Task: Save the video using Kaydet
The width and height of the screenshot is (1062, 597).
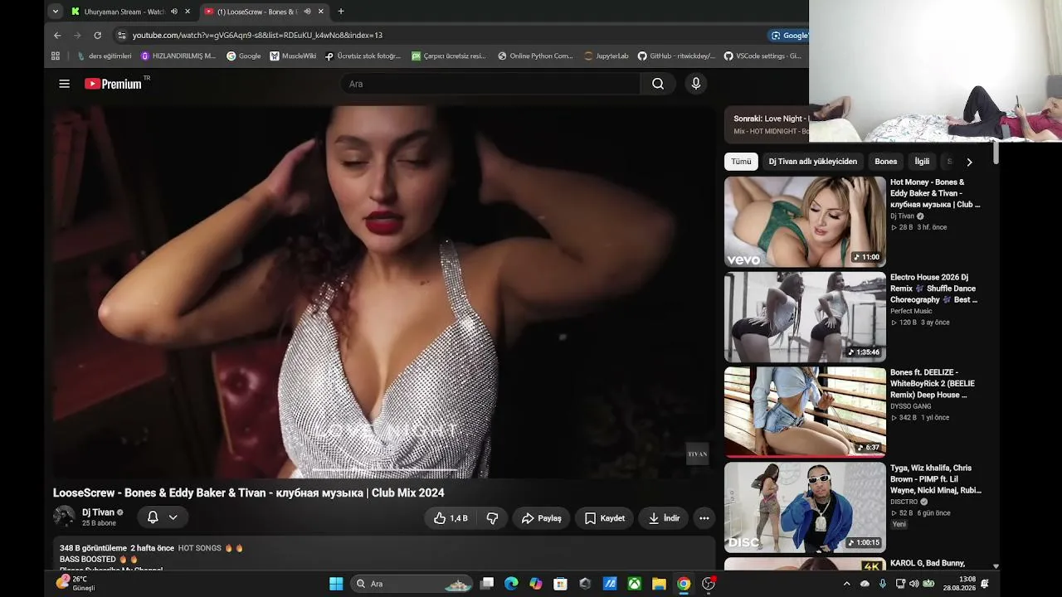Action: tap(604, 518)
